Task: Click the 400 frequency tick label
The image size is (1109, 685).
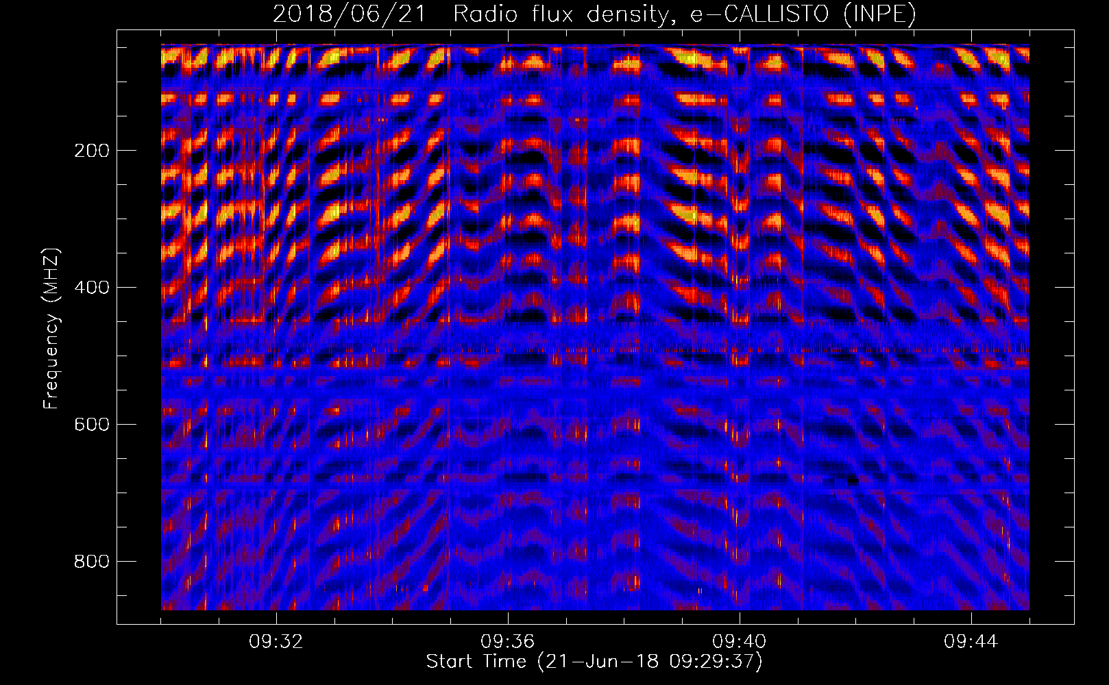Action: 91,288
